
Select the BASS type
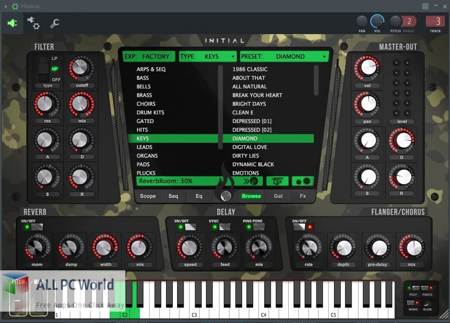[143, 78]
